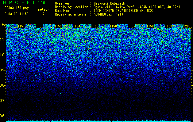
Task: Click the 1156 time marker
Action: click(113, 26)
